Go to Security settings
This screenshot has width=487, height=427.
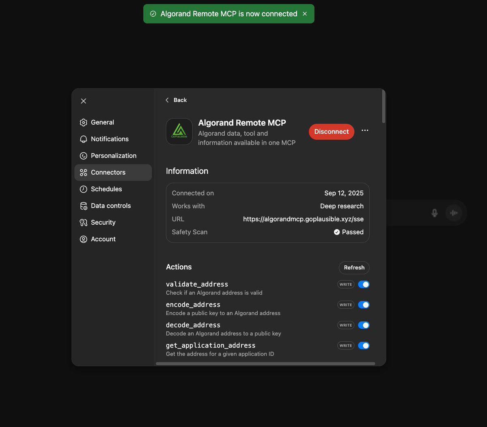click(113, 223)
